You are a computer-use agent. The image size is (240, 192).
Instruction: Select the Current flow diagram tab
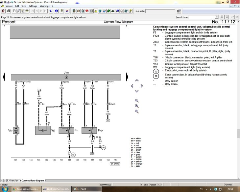click(33, 181)
